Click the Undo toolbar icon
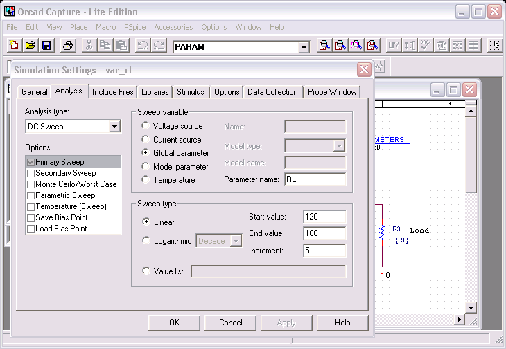The height and width of the screenshot is (349, 506). [143, 46]
